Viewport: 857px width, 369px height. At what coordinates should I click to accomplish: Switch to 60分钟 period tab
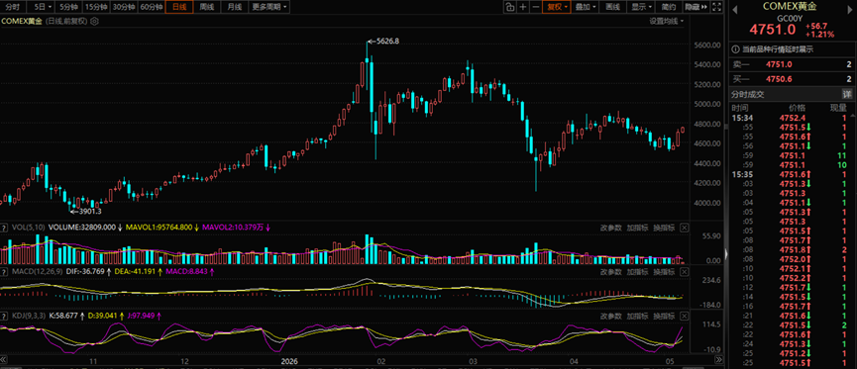[x=152, y=7]
